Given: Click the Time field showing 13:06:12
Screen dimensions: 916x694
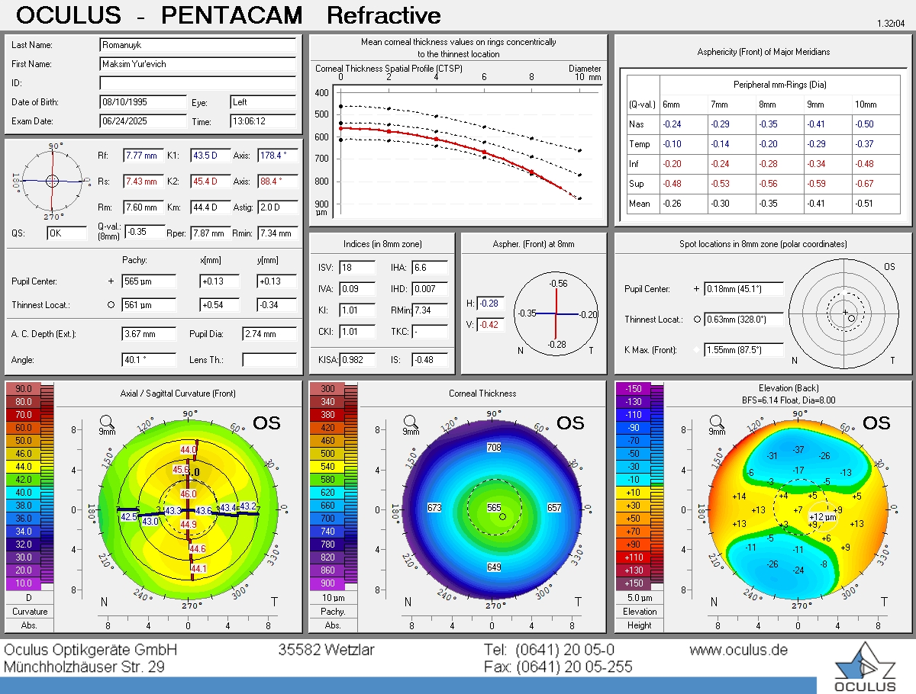Looking at the screenshot, I should click(263, 120).
